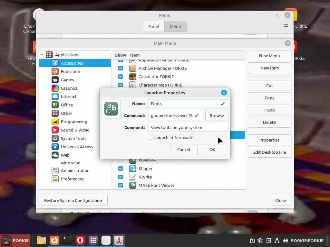Click the MATE Font Viewer item icon

[132, 185]
